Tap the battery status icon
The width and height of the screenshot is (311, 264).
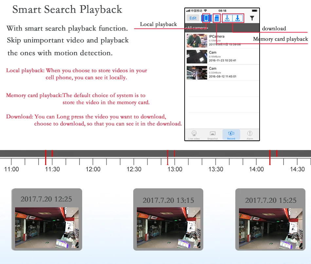(x=254, y=10)
